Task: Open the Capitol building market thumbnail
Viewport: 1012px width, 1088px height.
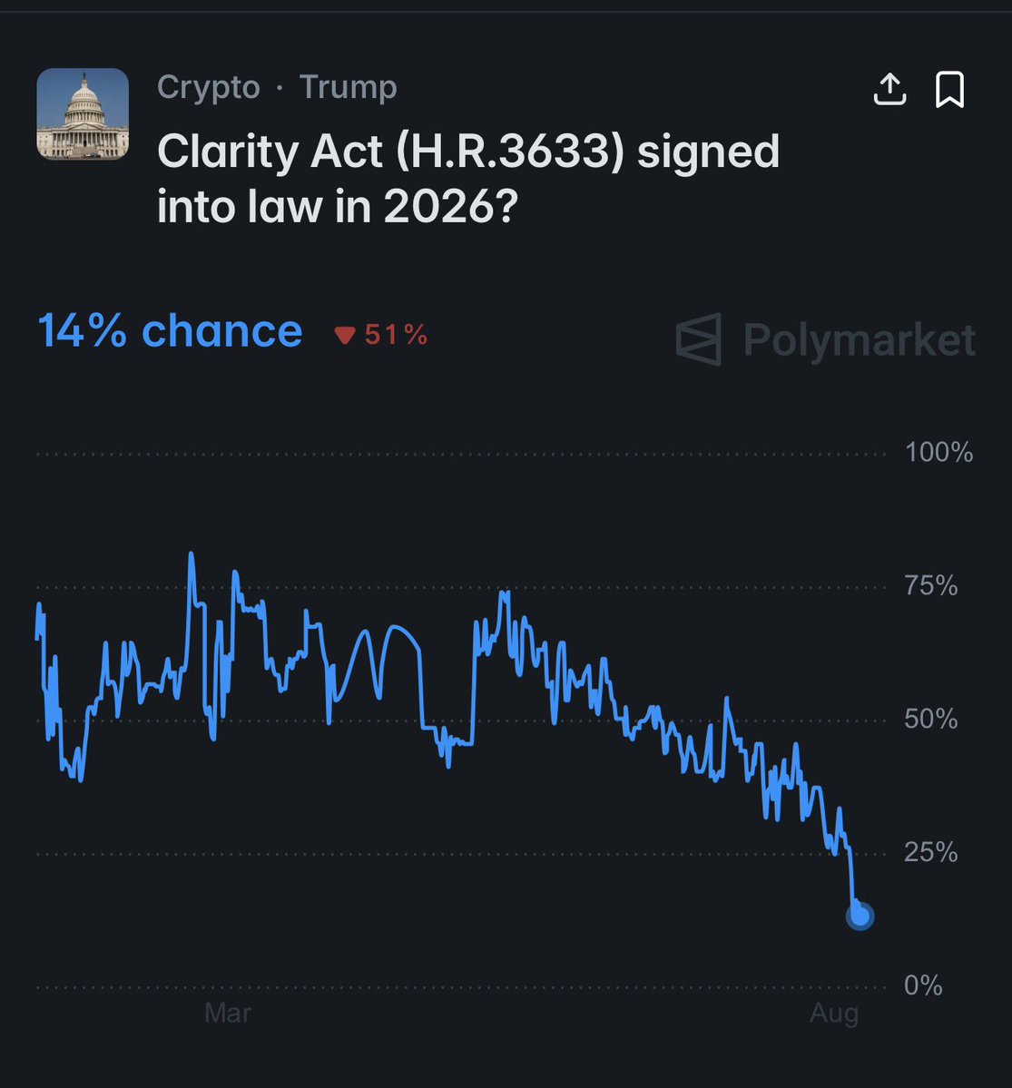Action: pos(83,113)
